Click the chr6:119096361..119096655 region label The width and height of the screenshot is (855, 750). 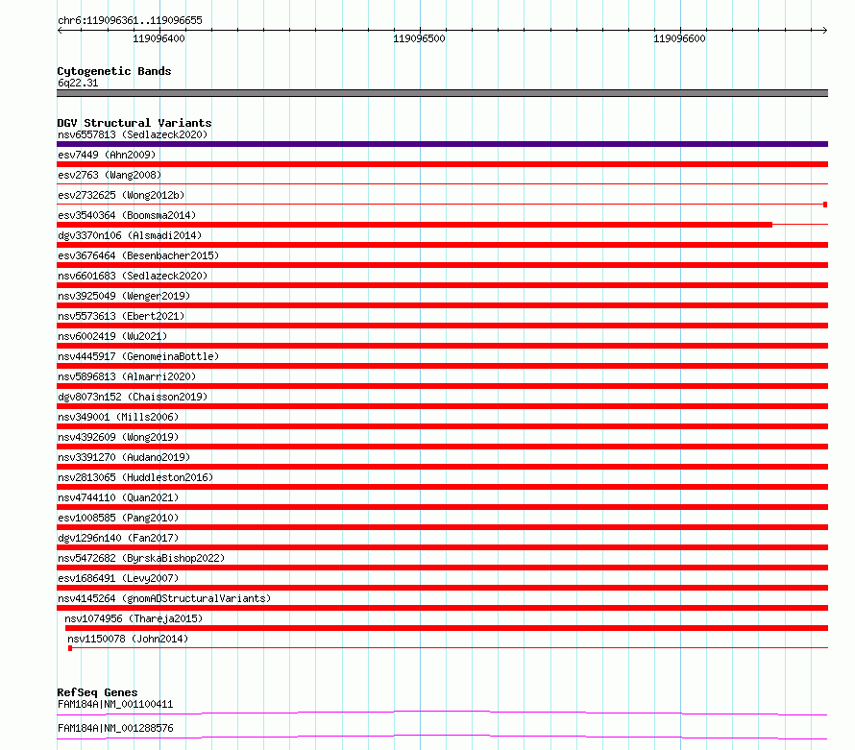coord(130,20)
